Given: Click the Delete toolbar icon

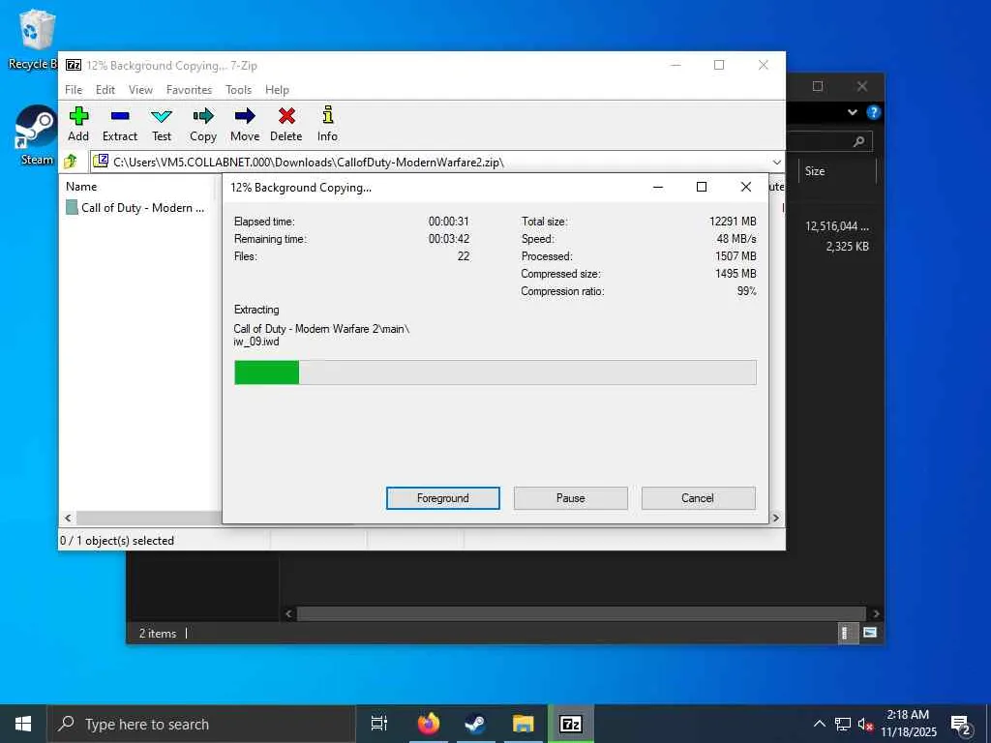Looking at the screenshot, I should coord(286,125).
